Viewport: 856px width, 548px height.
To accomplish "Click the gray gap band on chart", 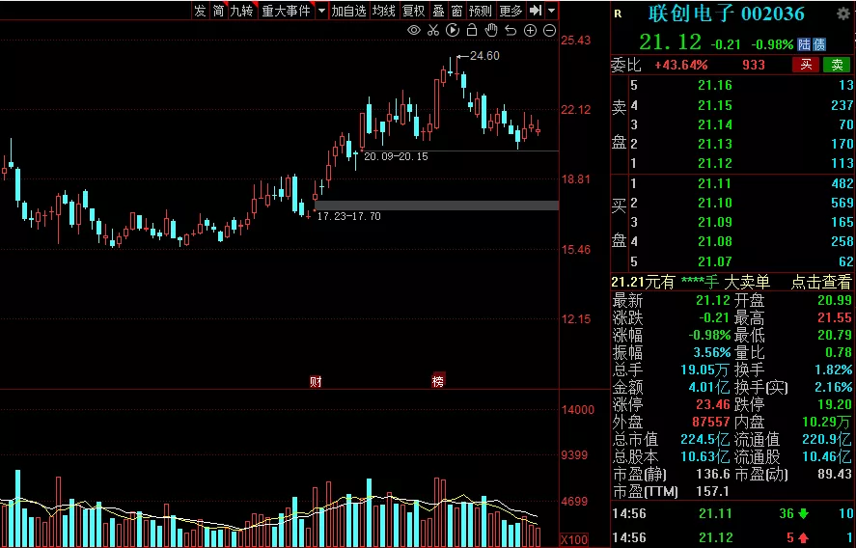I will click(x=437, y=205).
